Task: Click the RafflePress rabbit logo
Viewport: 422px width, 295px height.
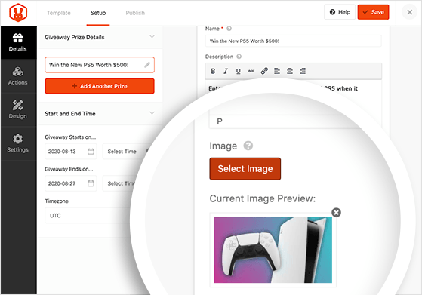Action: pos(18,13)
